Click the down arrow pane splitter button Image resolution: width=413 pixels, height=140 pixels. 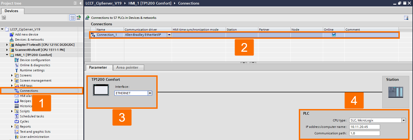click(253, 62)
